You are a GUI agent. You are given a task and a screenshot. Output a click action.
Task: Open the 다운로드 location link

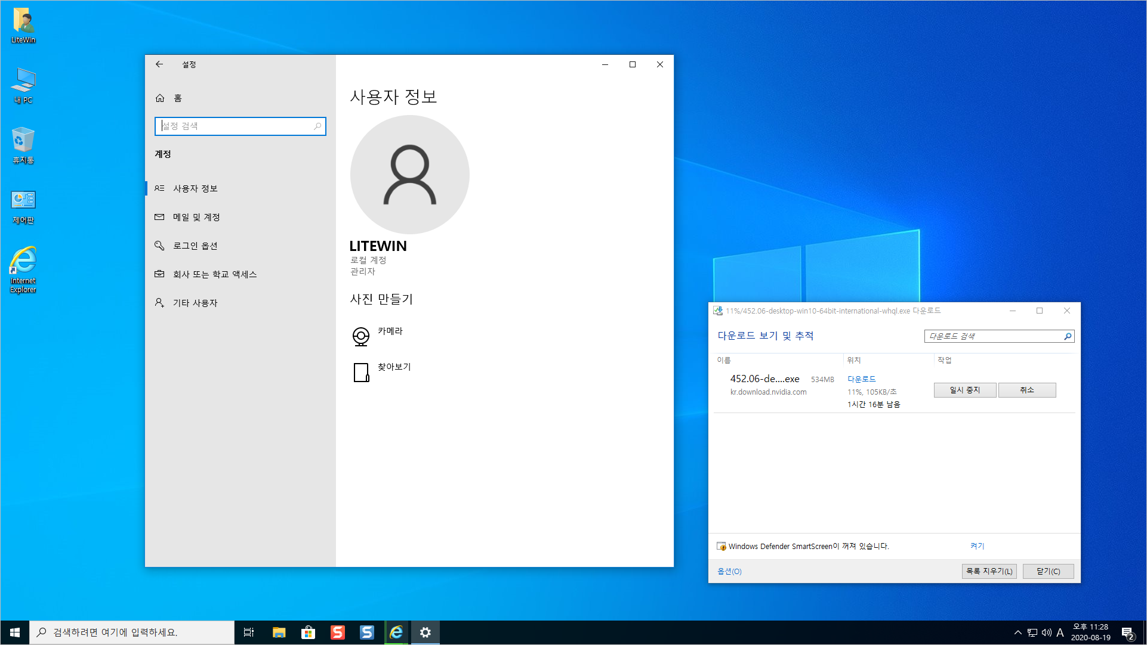(862, 379)
